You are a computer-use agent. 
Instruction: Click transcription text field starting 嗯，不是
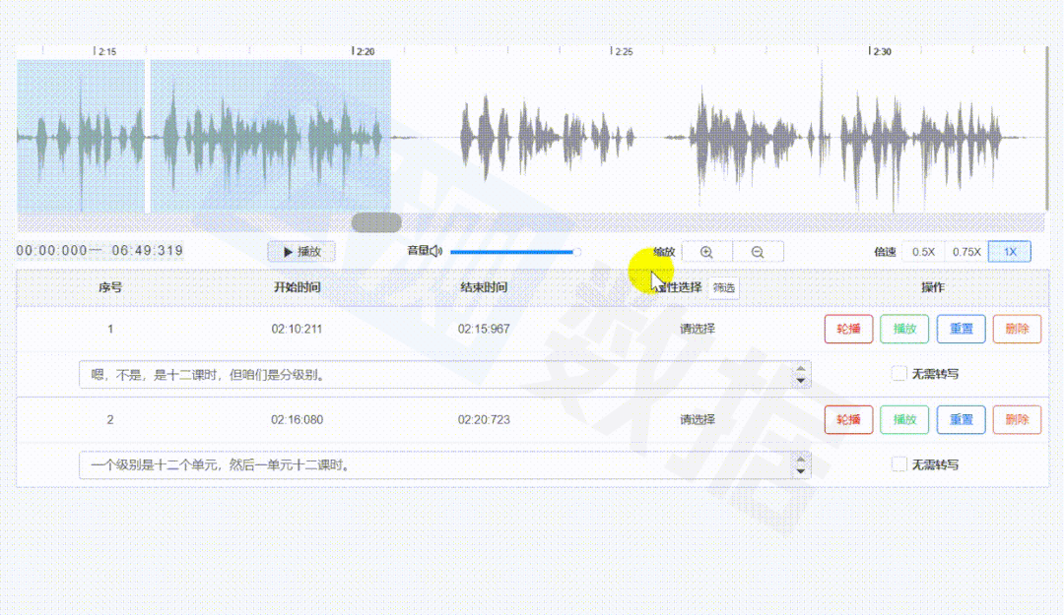click(x=444, y=374)
